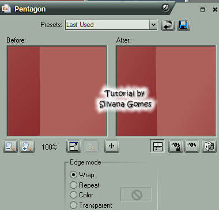This screenshot has width=219, height=210.
Task: Click the After preview image
Action: [x=166, y=91]
